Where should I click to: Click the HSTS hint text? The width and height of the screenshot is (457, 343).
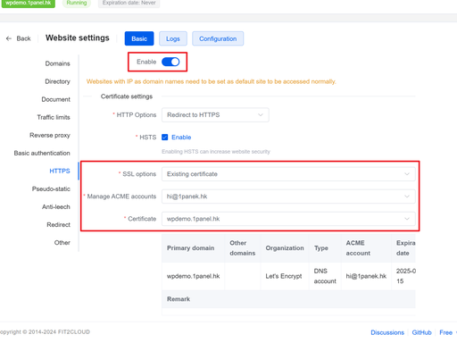216,152
